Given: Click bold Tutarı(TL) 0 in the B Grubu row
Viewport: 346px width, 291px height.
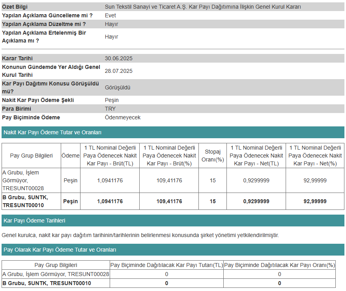Looking at the screenshot, I should pos(166,283).
